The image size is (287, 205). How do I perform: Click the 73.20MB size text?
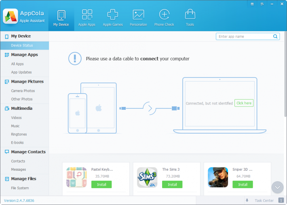(x=173, y=176)
